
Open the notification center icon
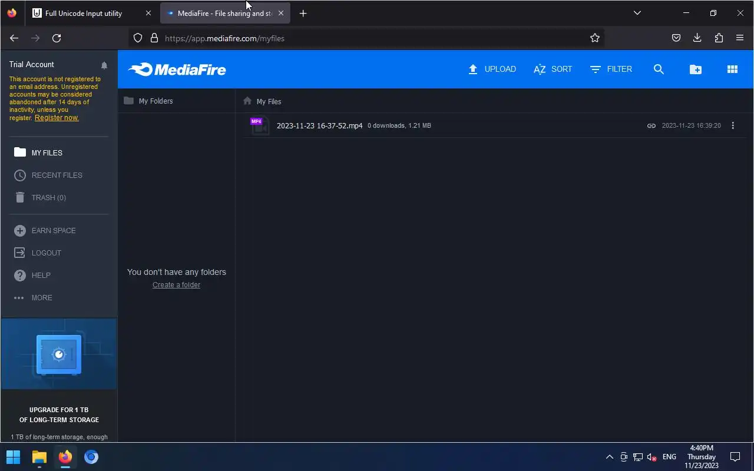735,457
